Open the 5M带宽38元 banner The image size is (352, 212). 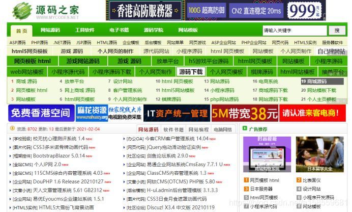point(245,113)
